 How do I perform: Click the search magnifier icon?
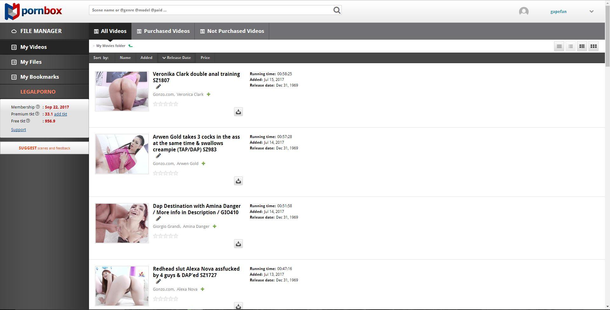(337, 10)
